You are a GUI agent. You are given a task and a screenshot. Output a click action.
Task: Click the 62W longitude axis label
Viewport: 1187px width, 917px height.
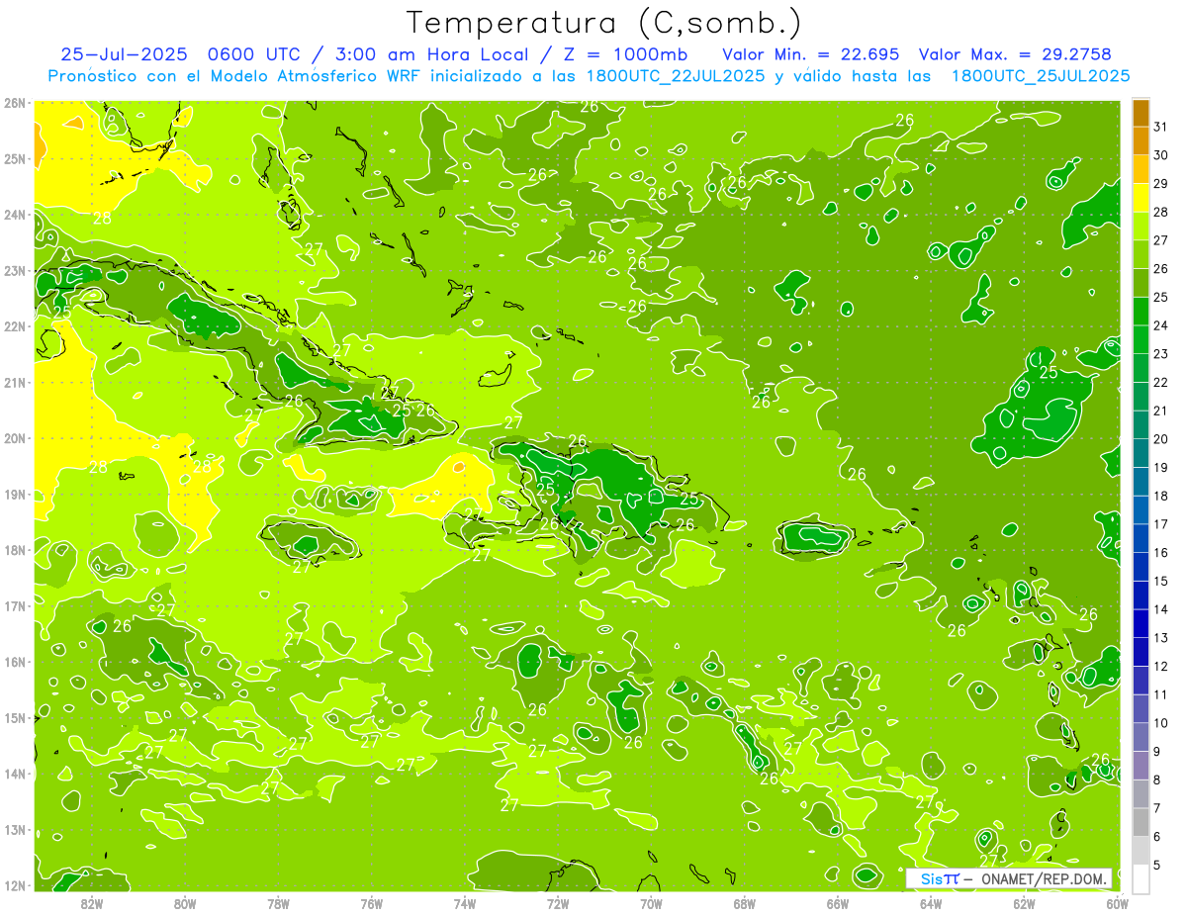(1025, 903)
